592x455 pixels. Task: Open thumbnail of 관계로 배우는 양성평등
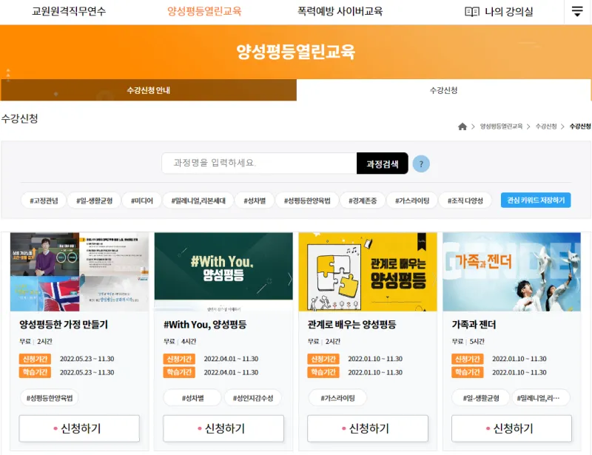[368, 272]
